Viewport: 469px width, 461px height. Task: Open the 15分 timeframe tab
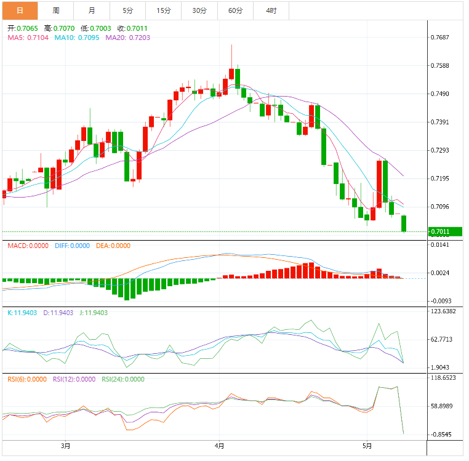point(164,10)
